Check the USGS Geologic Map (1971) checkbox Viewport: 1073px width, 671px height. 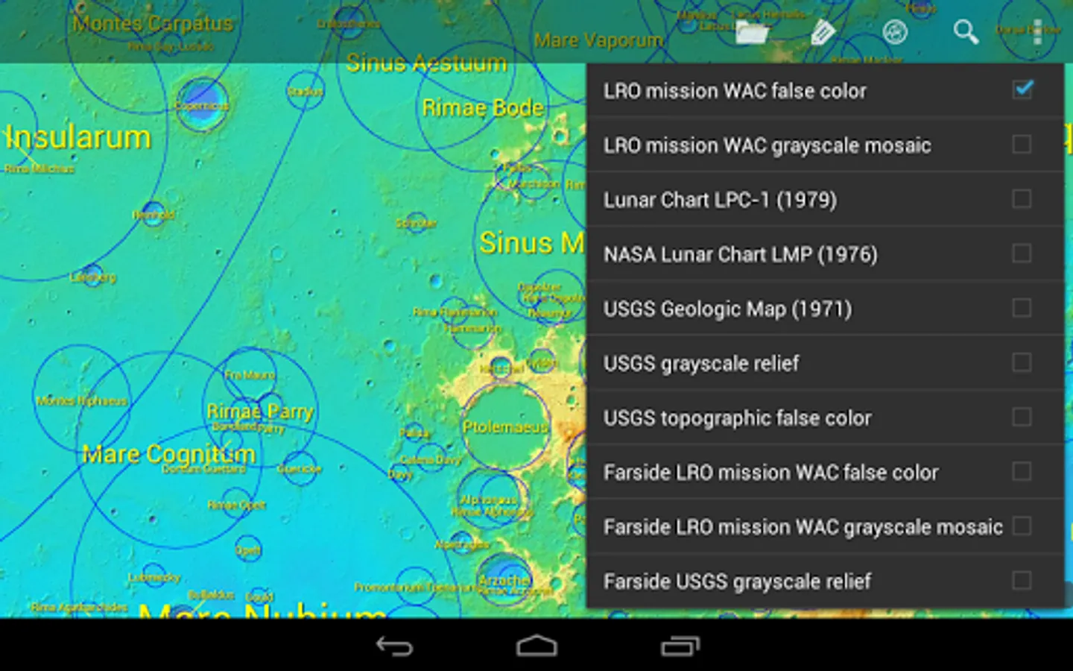tap(1022, 307)
